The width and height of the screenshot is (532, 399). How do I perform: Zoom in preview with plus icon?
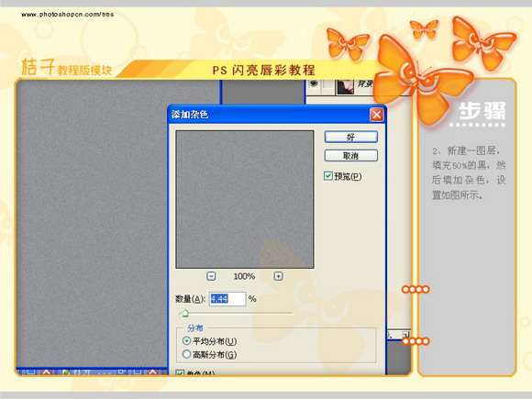tap(278, 276)
